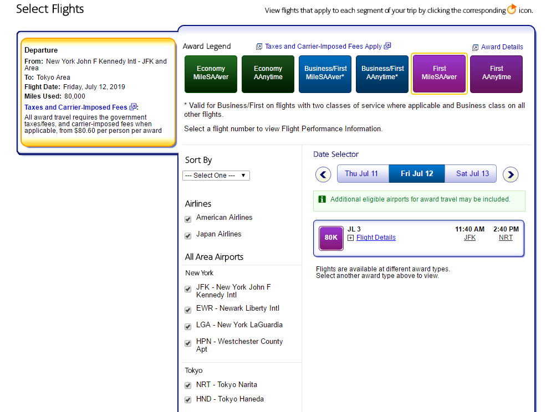The width and height of the screenshot is (546, 412).
Task: Click flight number JL 3
Action: point(354,229)
